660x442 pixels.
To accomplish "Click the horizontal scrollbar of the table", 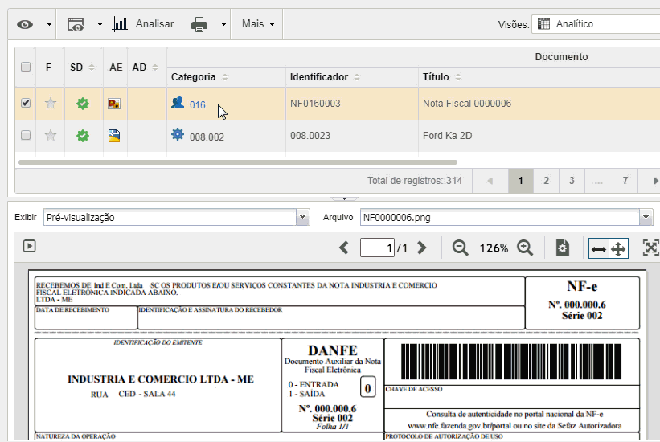I will tap(238, 162).
